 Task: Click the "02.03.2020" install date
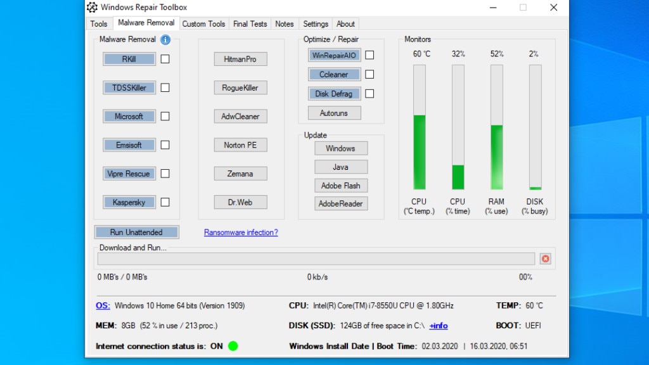[440, 347]
